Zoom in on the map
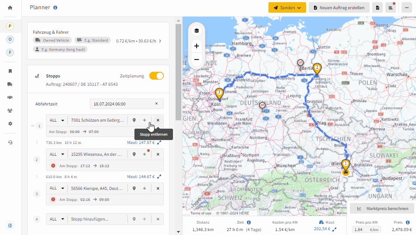 coord(197,46)
